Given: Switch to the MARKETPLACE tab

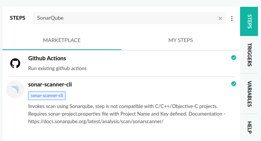Looking at the screenshot, I should pos(62,40).
